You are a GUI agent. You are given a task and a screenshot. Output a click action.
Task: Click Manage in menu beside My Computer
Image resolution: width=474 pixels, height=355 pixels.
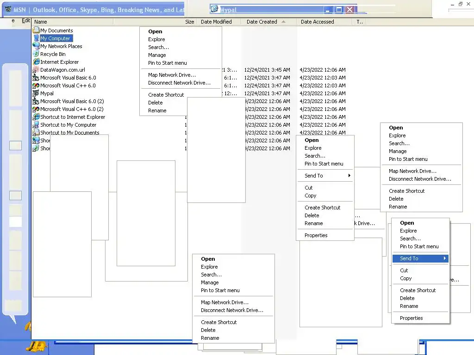click(157, 55)
